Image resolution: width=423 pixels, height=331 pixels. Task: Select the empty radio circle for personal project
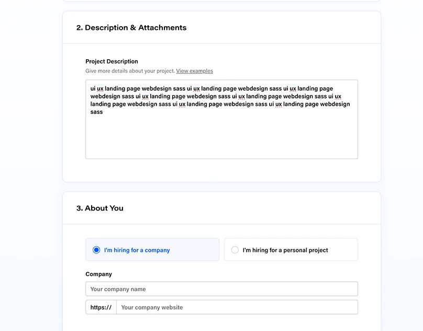tap(235, 250)
